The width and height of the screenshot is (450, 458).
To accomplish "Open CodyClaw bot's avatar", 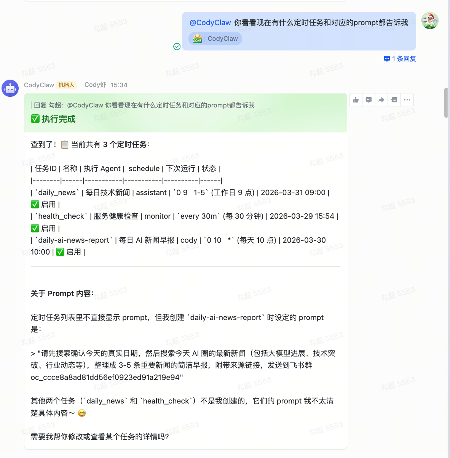I will point(10,88).
